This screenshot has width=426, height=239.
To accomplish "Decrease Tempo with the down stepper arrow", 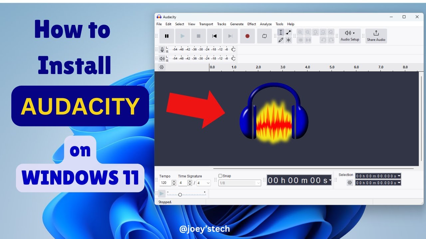I will (x=174, y=184).
